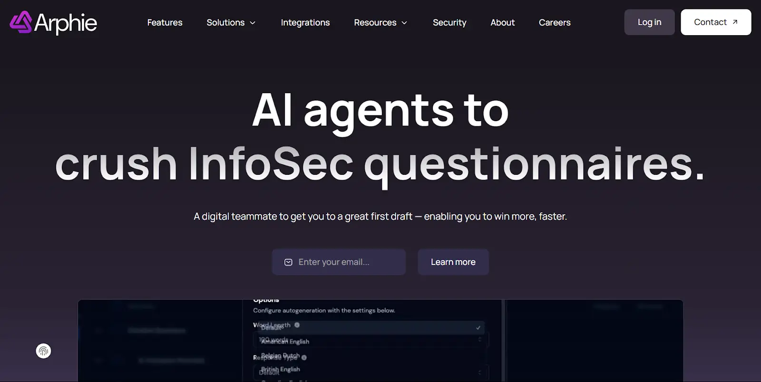Focus the Enter your email field

(x=345, y=262)
